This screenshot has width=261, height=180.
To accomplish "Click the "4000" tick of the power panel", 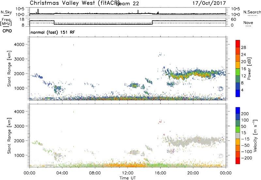I will (x=19, y=45).
